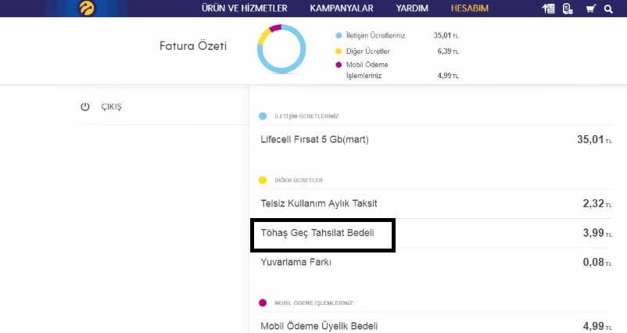The height and width of the screenshot is (333, 627).
Task: Click the Turkcell logo icon
Action: pyautogui.click(x=87, y=9)
